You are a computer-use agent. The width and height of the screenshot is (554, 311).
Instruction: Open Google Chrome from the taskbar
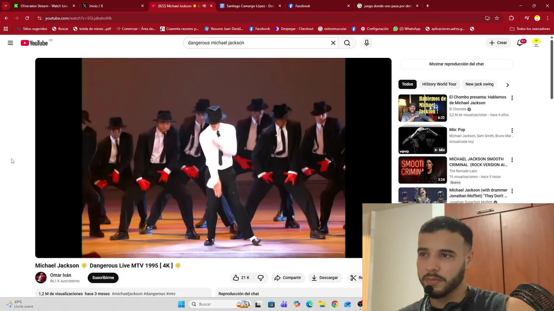tap(335, 304)
